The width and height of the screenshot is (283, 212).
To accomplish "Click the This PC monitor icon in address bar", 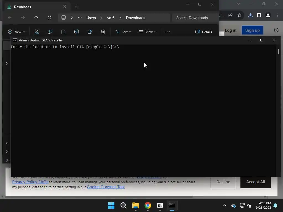I will 64,18.
